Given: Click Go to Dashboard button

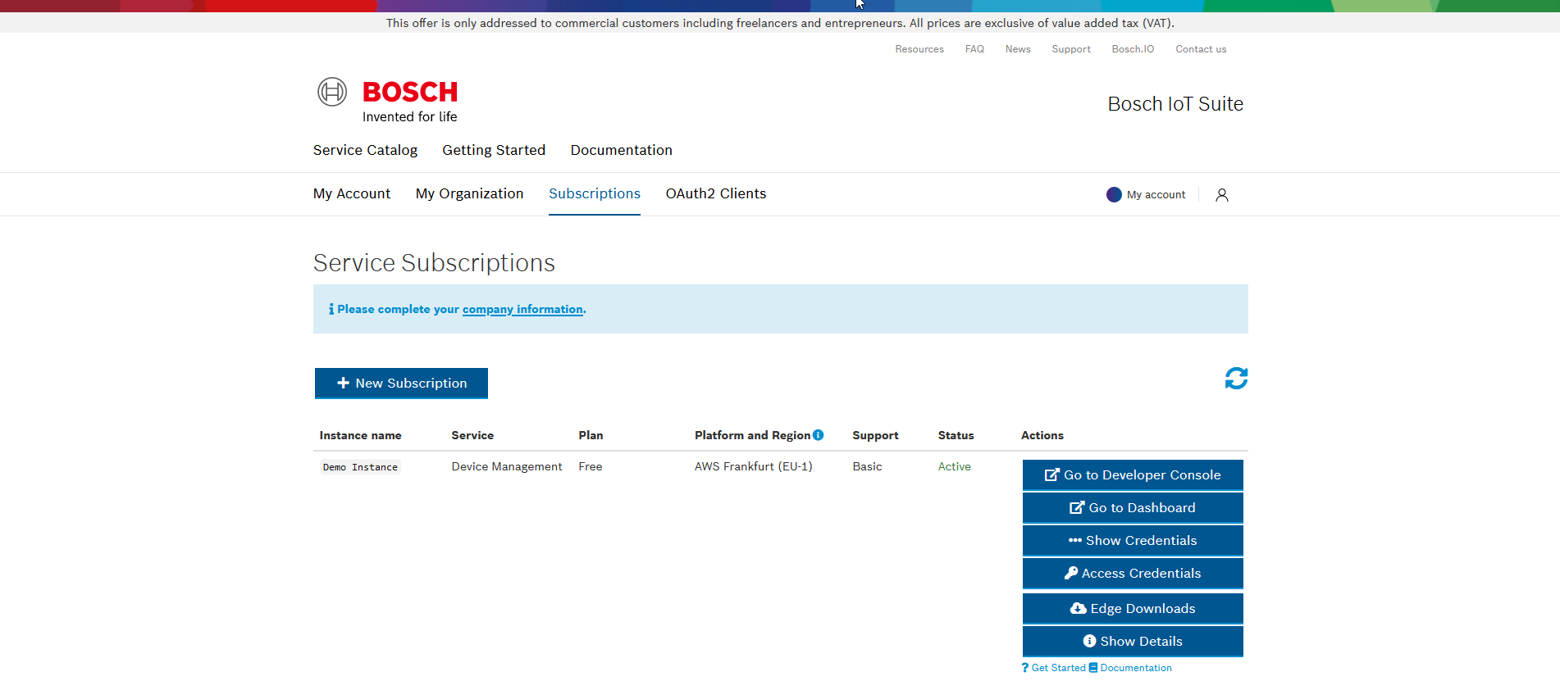Looking at the screenshot, I should point(1133,508).
